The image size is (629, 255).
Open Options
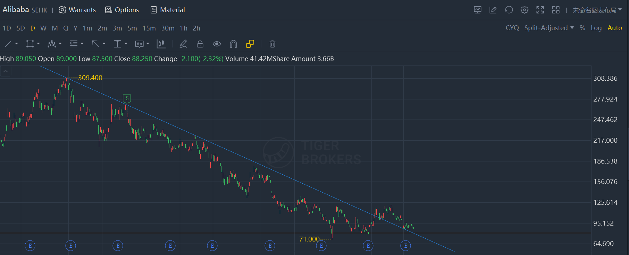click(x=122, y=10)
